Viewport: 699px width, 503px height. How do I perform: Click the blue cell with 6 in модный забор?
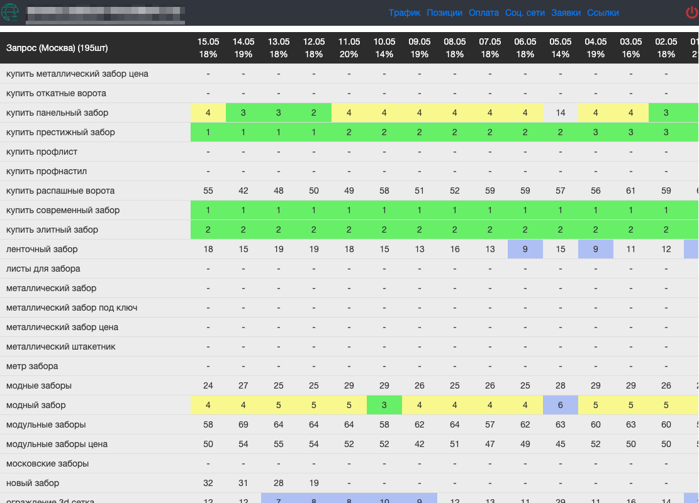(x=561, y=406)
